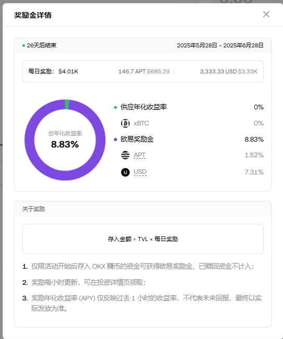The image size is (283, 339).
Task: Click the 关于奖励 section header
Action: [x=33, y=209]
